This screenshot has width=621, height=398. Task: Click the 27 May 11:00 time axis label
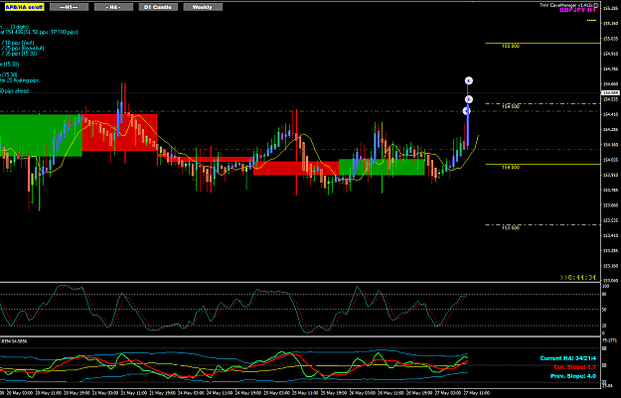pos(476,393)
